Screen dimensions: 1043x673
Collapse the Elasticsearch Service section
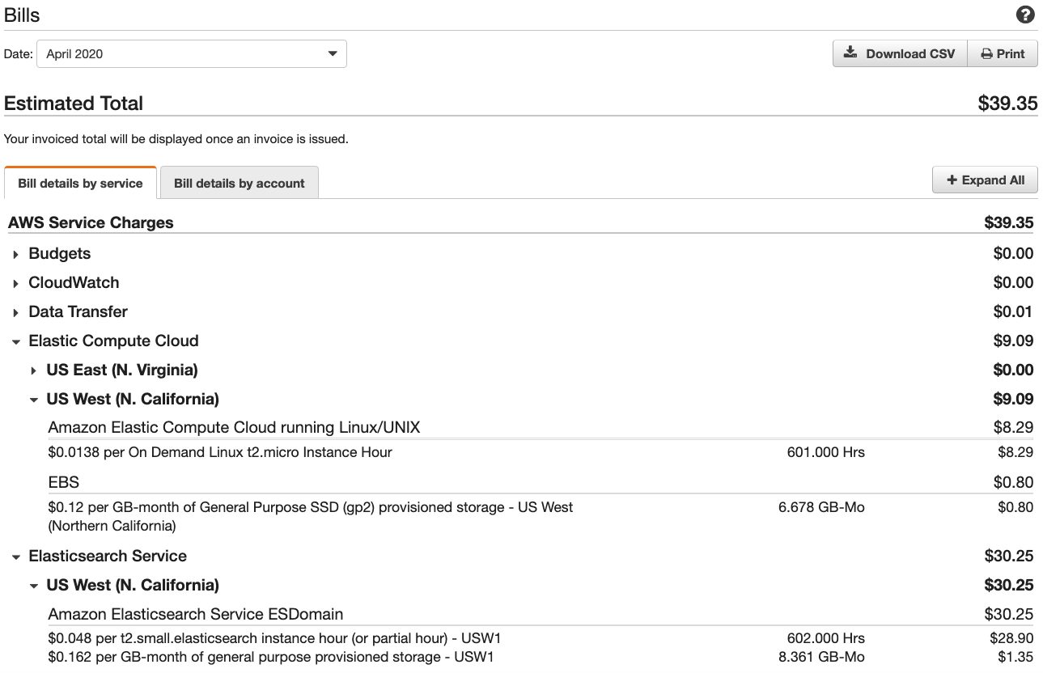click(15, 557)
